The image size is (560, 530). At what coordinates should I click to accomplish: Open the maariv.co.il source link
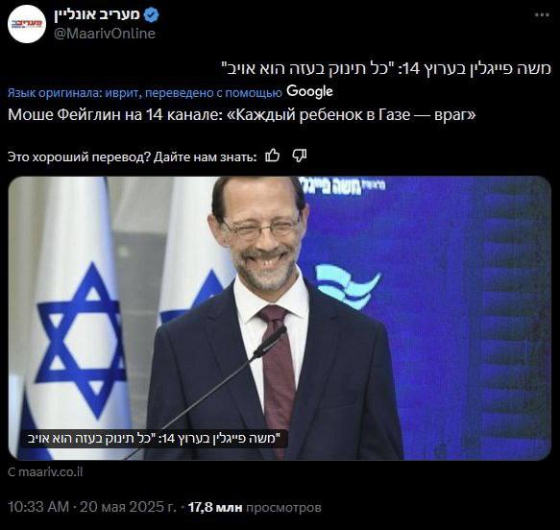(x=45, y=472)
